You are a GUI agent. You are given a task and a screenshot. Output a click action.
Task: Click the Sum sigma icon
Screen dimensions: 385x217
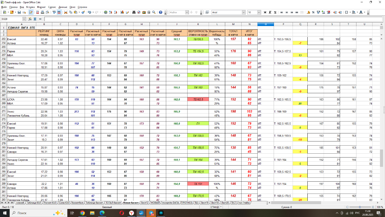(x=35, y=19)
